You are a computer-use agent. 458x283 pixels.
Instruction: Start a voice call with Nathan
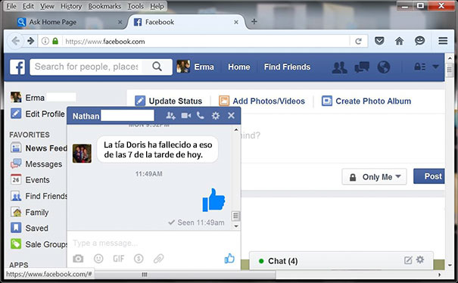(x=201, y=116)
